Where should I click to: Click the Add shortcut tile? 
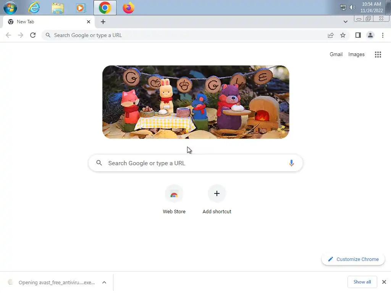(217, 199)
